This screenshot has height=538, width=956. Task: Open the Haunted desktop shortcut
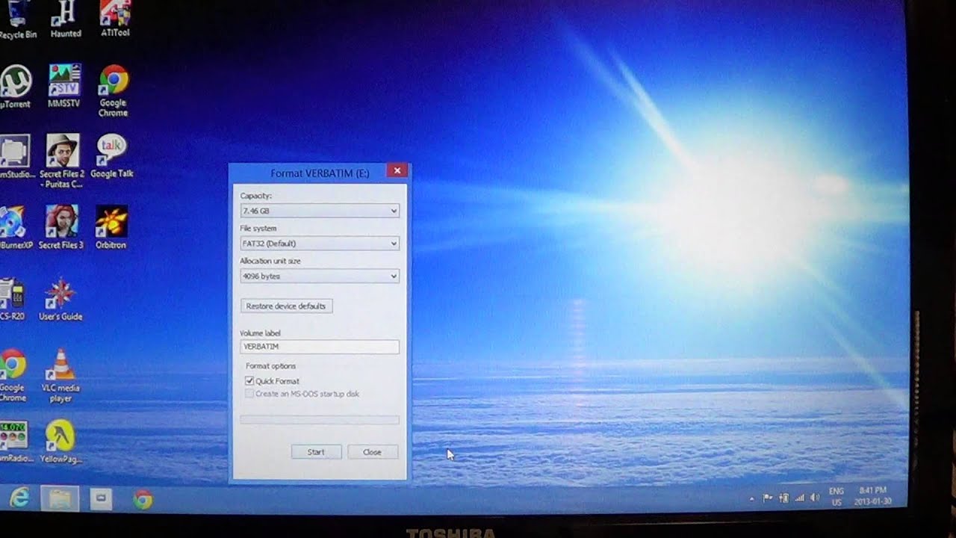(66, 19)
